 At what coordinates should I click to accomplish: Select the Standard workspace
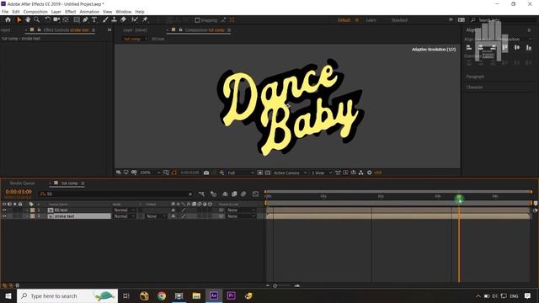coord(399,20)
